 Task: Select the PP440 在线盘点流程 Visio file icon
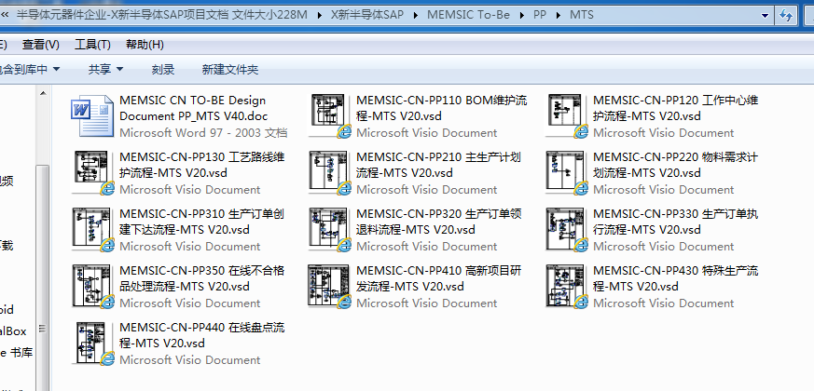[92, 343]
